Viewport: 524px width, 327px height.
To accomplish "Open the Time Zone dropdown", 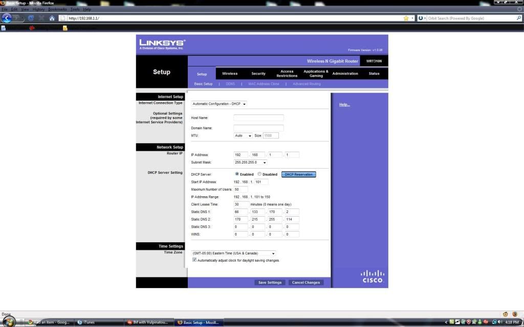I will pyautogui.click(x=233, y=253).
